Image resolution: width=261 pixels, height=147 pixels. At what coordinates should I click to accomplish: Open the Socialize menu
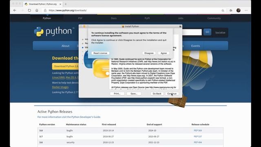click(220, 33)
